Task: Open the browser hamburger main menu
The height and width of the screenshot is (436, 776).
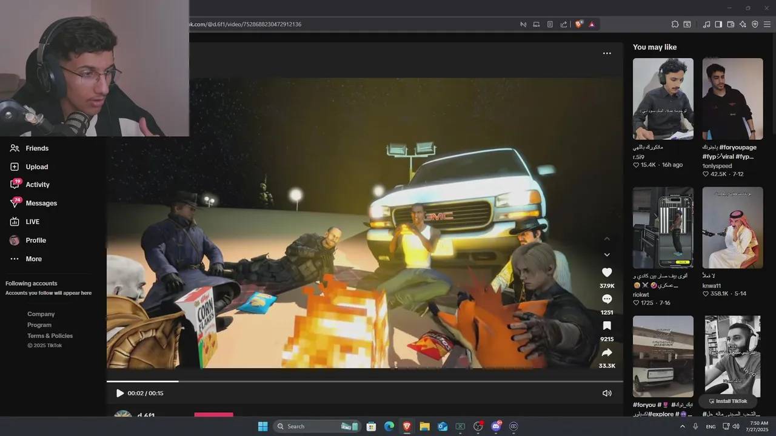Action: click(x=768, y=24)
